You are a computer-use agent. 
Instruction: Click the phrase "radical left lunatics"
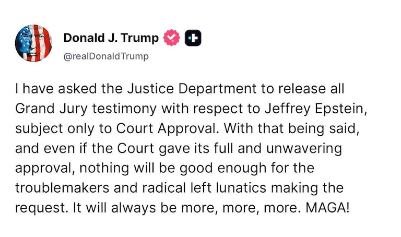[197, 188]
